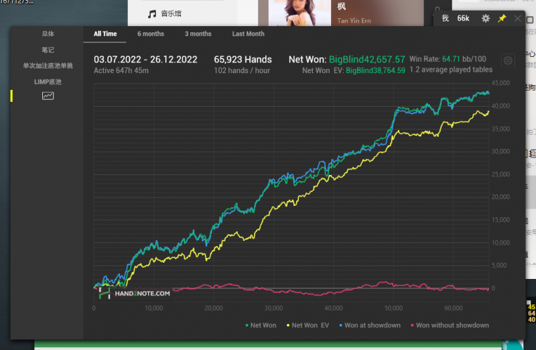Viewport: 536px width, 350px height.
Task: Click the music note icon for 音乐馆
Action: (x=152, y=13)
